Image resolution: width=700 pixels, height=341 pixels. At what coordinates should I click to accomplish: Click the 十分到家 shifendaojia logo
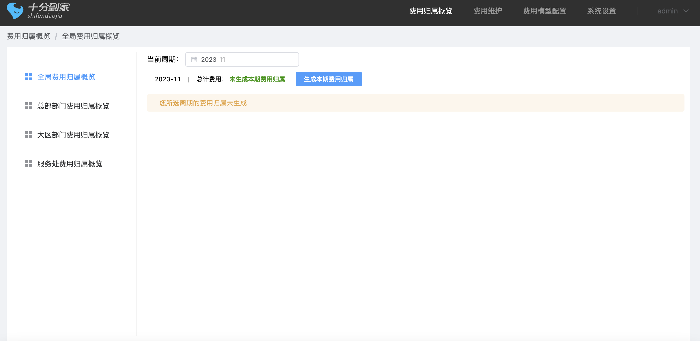[38, 11]
